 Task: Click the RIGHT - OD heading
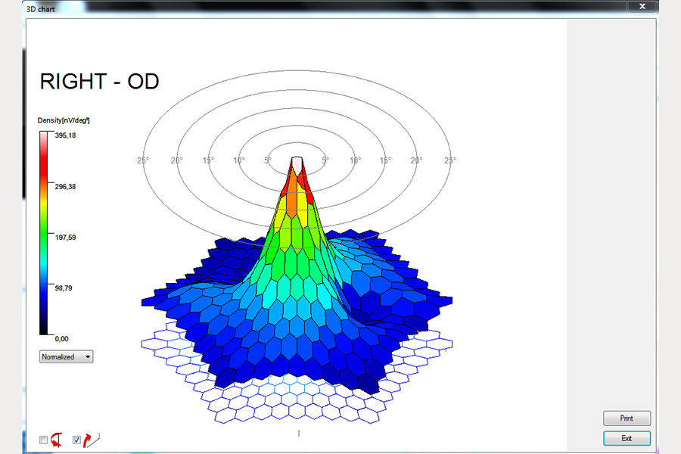(99, 82)
